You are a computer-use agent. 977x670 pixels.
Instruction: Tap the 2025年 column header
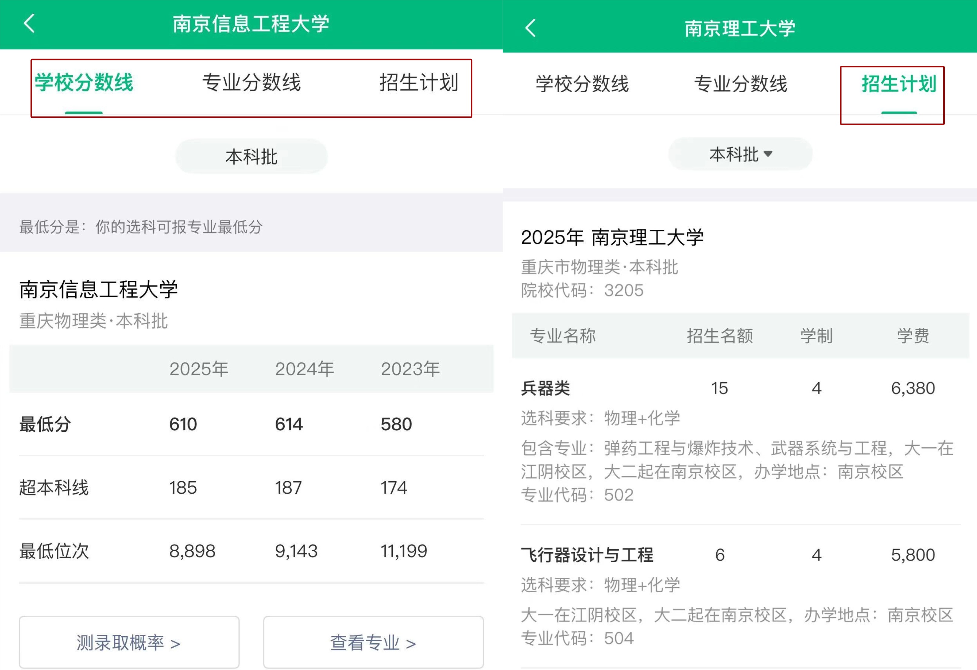(x=199, y=369)
